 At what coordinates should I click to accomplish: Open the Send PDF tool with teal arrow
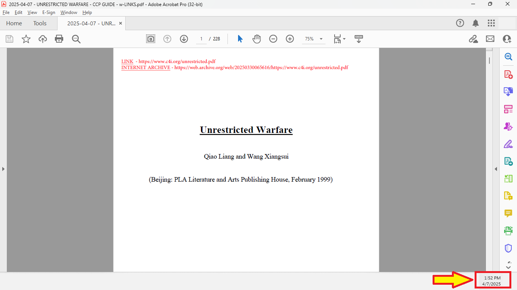coord(508,161)
